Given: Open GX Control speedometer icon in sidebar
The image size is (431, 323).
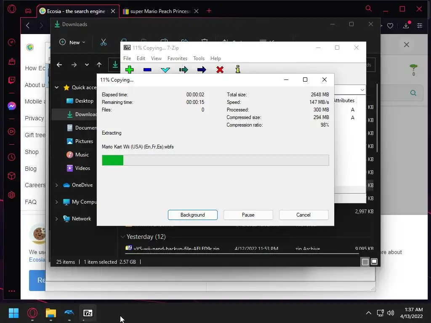Looking at the screenshot, I should point(11,42).
